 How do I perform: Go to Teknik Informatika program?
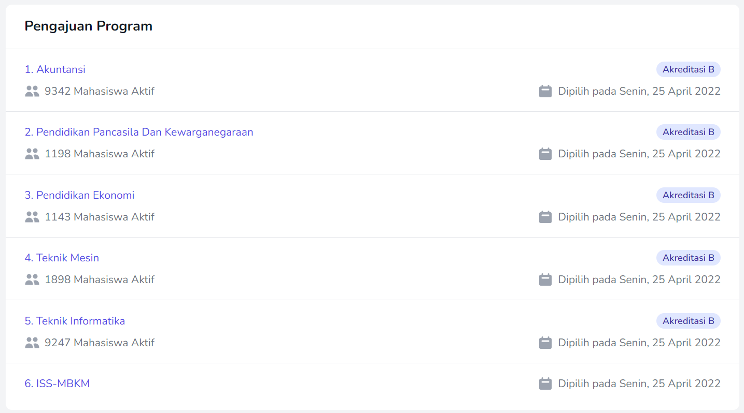[x=75, y=321]
